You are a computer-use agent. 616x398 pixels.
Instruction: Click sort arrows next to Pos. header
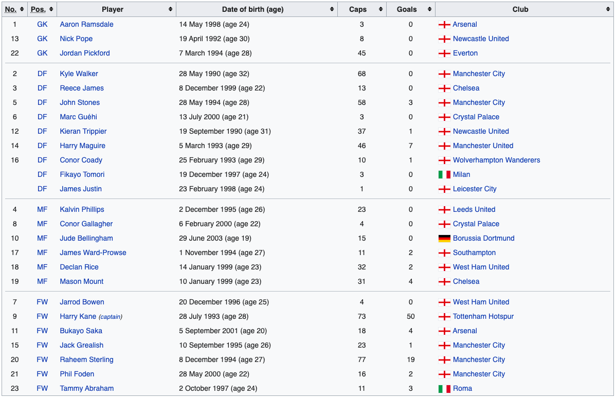(x=51, y=9)
